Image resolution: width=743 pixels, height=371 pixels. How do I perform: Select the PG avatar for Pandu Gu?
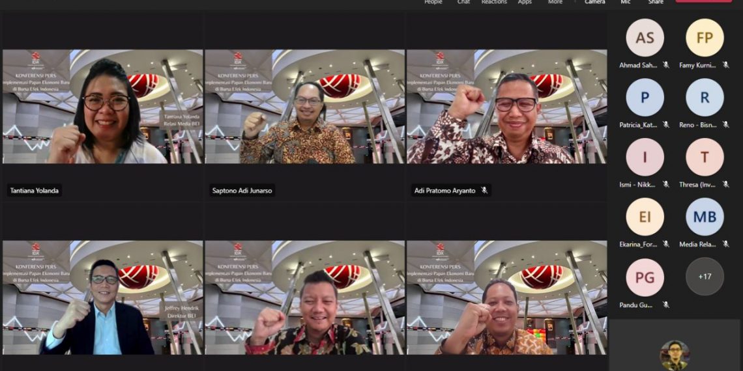[645, 277]
